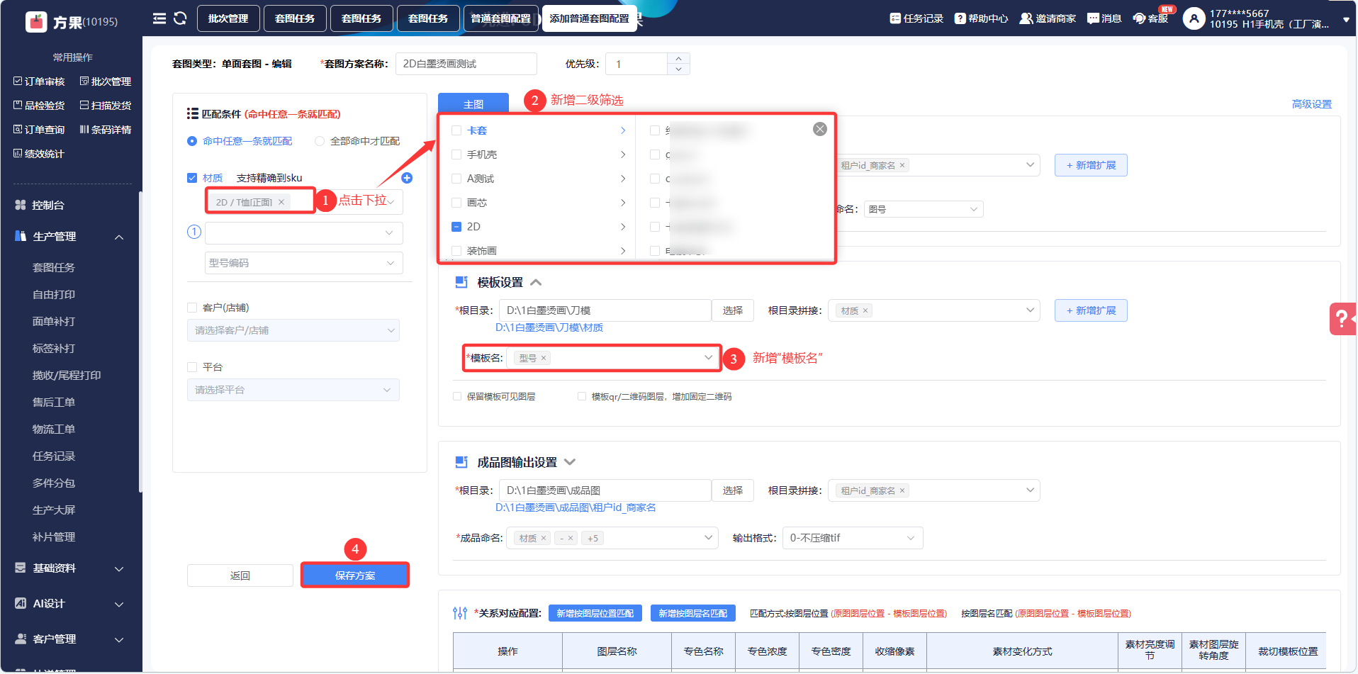This screenshot has height=674, width=1358.
Task: Select the 主图 tab
Action: click(473, 103)
